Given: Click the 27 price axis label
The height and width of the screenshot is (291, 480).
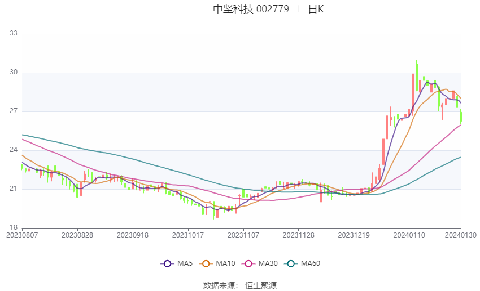Looking at the screenshot, I should (x=14, y=111).
